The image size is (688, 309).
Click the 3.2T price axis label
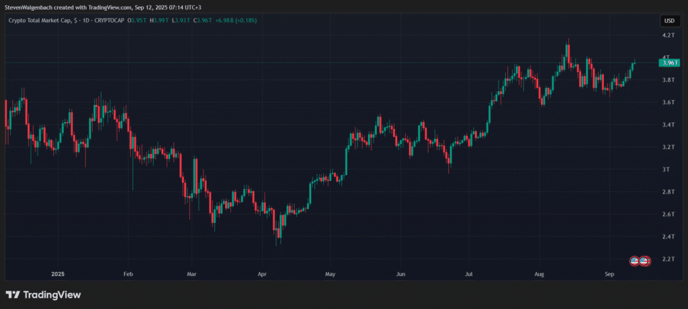pos(669,147)
